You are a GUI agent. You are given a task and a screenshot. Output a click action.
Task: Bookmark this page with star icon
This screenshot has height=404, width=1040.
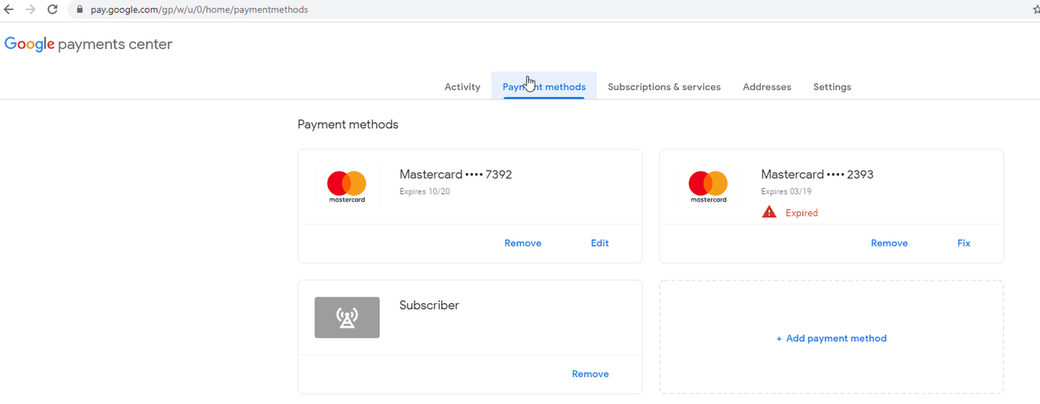pyautogui.click(x=1035, y=10)
